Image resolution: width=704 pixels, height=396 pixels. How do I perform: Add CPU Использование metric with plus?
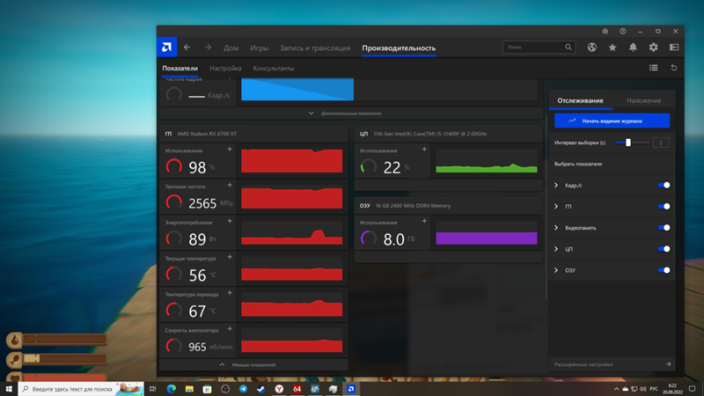coord(424,149)
